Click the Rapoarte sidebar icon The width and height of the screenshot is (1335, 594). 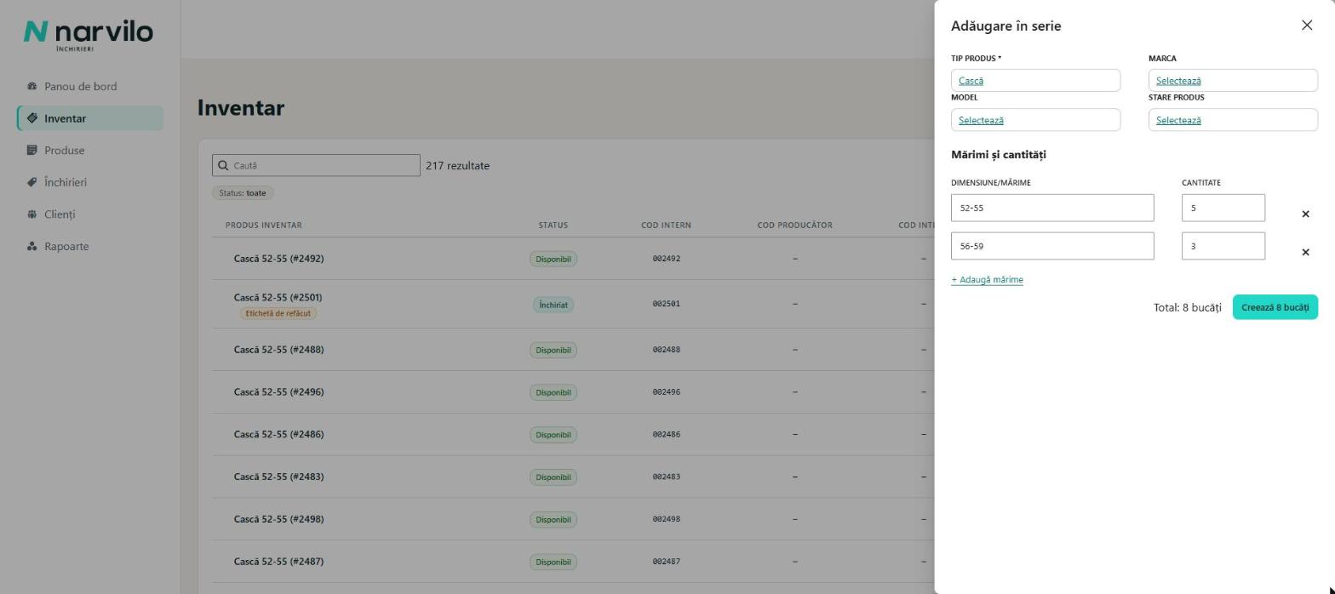tap(32, 246)
